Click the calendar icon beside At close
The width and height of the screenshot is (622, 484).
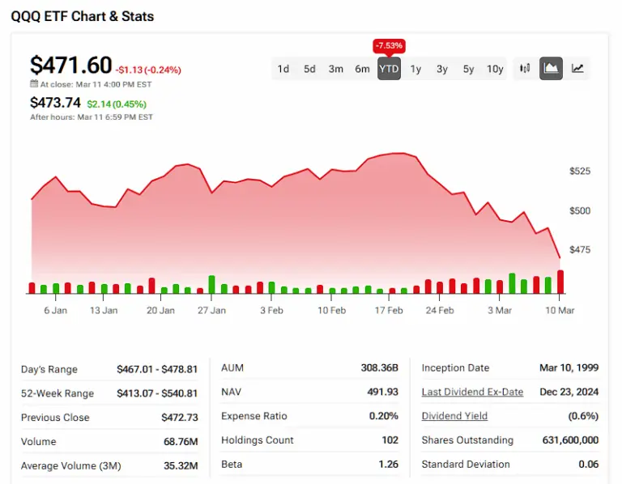[34, 83]
